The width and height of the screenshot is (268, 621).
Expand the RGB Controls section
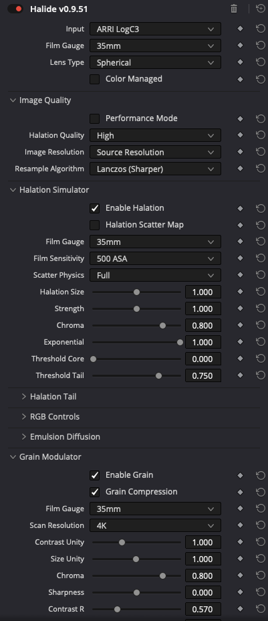(x=23, y=417)
